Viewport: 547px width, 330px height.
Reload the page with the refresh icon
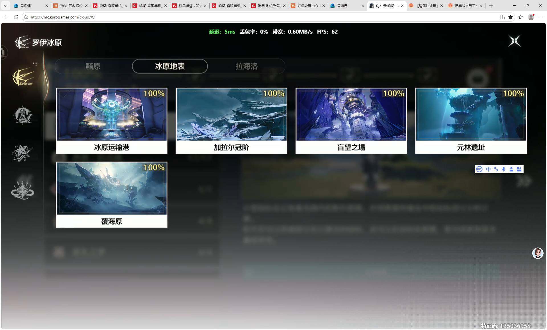point(16,17)
